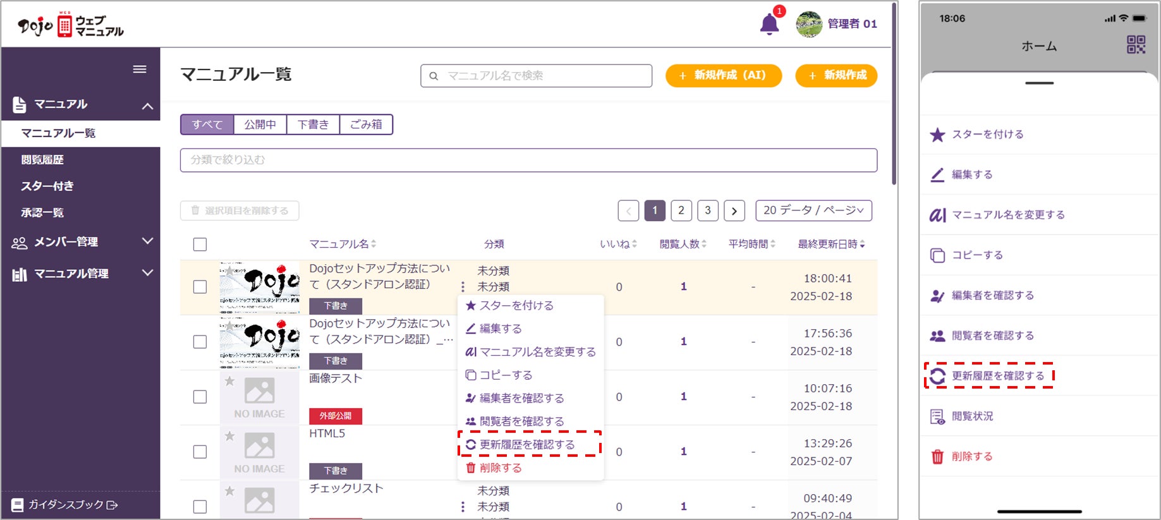Check the 画像テスト row checkbox

pyautogui.click(x=200, y=397)
